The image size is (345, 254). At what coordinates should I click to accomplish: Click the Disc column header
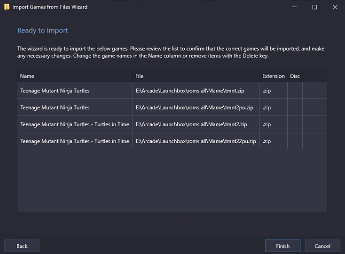pyautogui.click(x=295, y=76)
